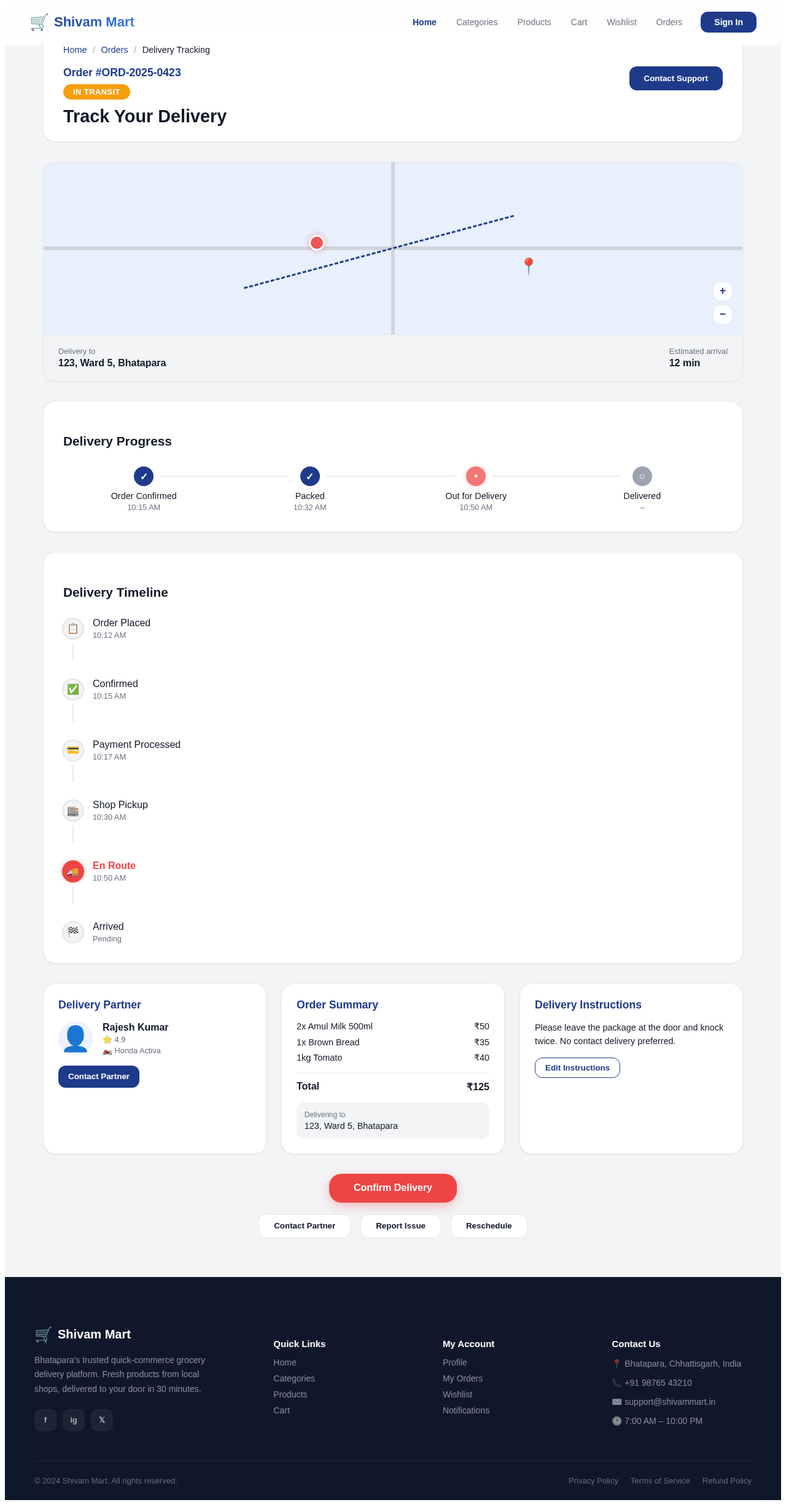Click the phone icon in Contact Us
Image resolution: width=786 pixels, height=1505 pixels.
617,1383
